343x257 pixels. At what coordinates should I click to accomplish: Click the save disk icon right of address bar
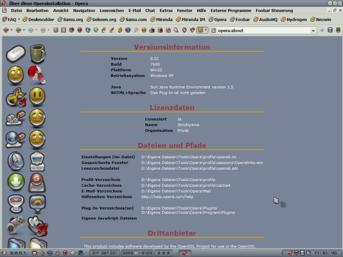pyautogui.click(x=330, y=30)
